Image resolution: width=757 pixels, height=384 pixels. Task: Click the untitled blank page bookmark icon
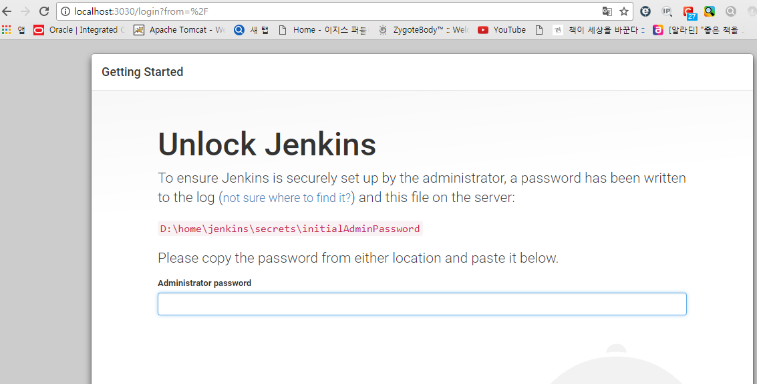(x=539, y=30)
